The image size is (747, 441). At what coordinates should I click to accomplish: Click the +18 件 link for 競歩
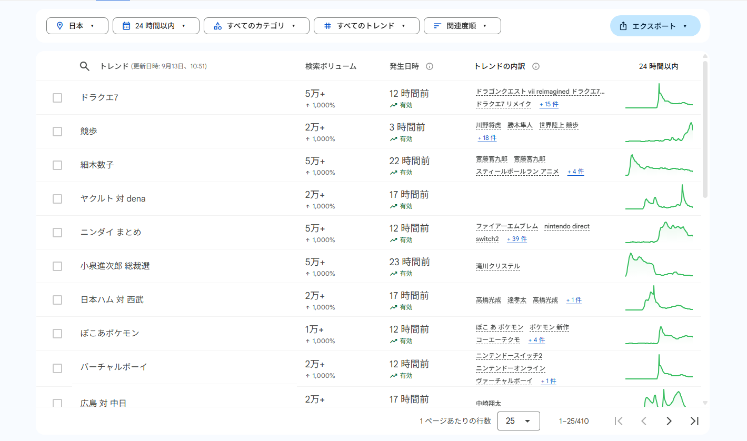point(487,138)
